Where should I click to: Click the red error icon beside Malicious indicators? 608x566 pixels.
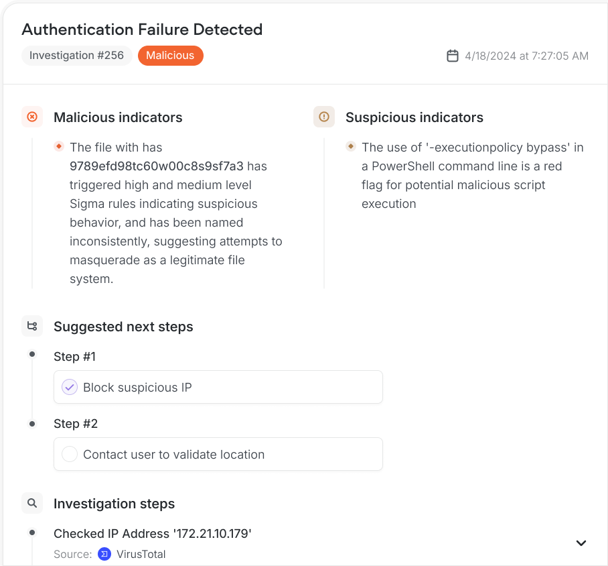32,117
